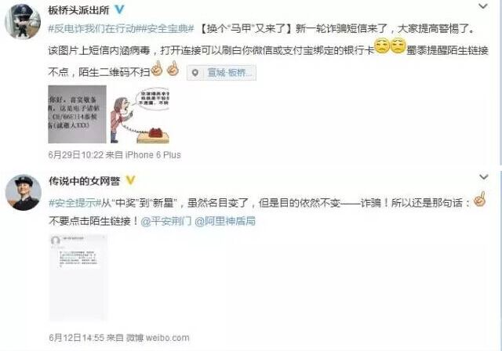Open timestamp 6月29日 10:22 of first post
This screenshot has height=351, width=502.
[x=76, y=155]
